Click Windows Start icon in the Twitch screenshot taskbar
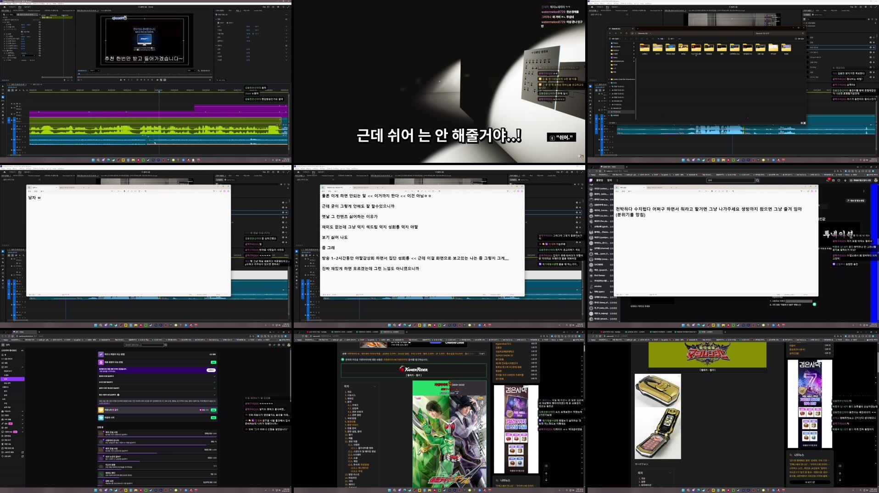 pos(96,490)
